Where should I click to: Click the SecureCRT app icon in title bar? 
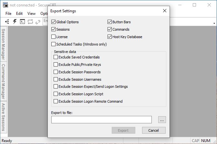point(5,5)
